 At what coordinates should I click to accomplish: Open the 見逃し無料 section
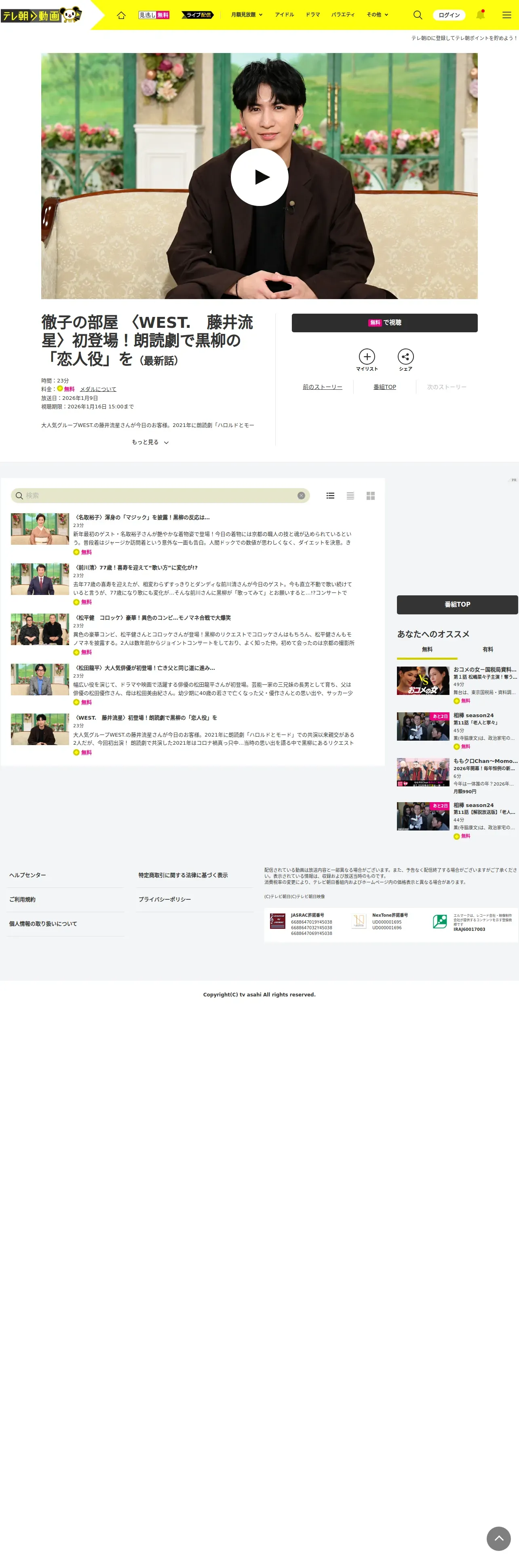click(154, 15)
